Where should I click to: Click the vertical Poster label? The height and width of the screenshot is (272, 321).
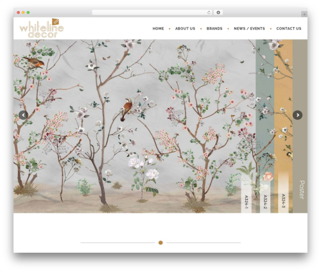coord(302,190)
